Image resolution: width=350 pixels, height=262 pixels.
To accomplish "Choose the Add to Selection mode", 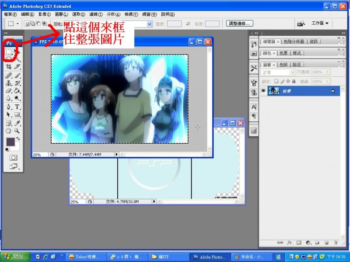I will tap(32, 24).
